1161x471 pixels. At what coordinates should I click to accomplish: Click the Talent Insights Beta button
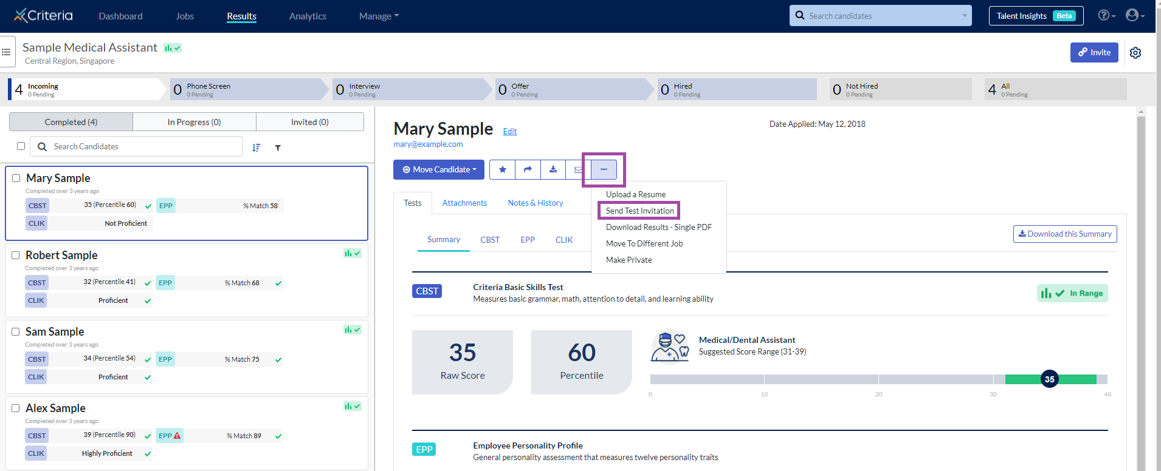coord(1036,16)
